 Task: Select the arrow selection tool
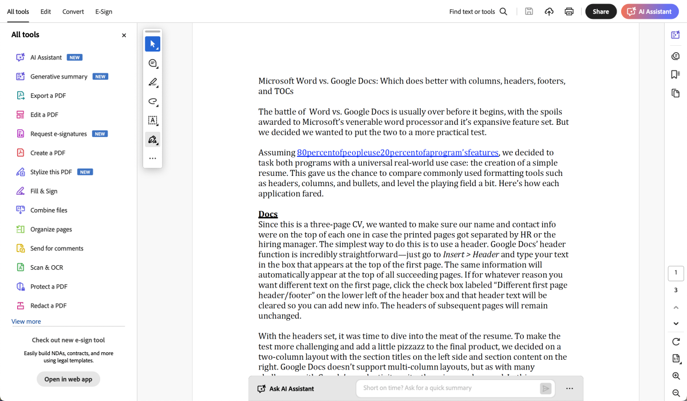[152, 44]
